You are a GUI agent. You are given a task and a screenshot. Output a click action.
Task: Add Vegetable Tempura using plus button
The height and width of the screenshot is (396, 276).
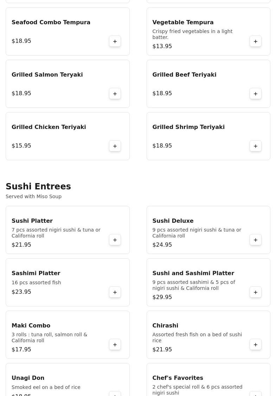click(256, 41)
